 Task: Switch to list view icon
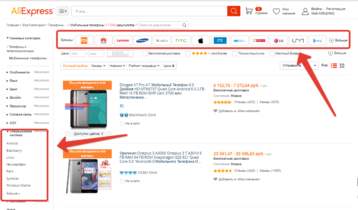tap(334, 66)
